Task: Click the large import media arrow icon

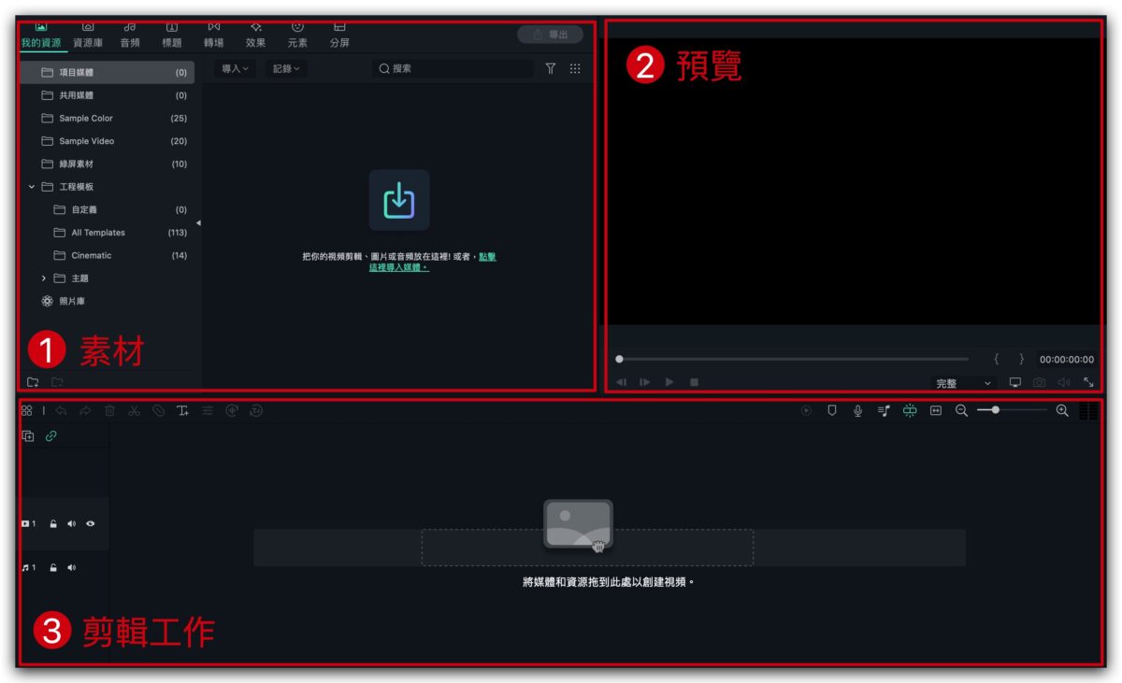Action: (399, 200)
